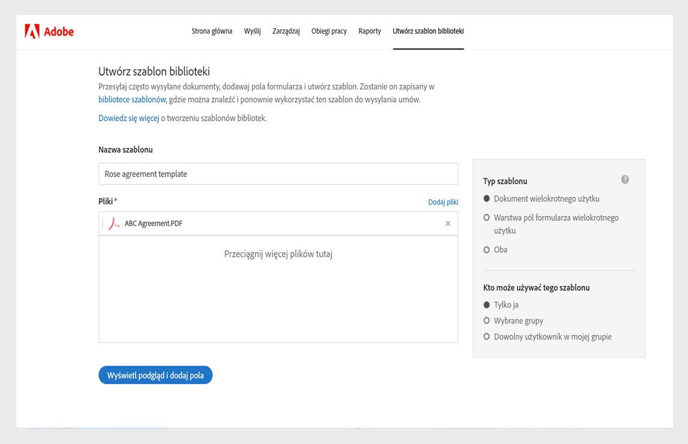Remove ABC Agreement.PDF with the X icon

[447, 224]
